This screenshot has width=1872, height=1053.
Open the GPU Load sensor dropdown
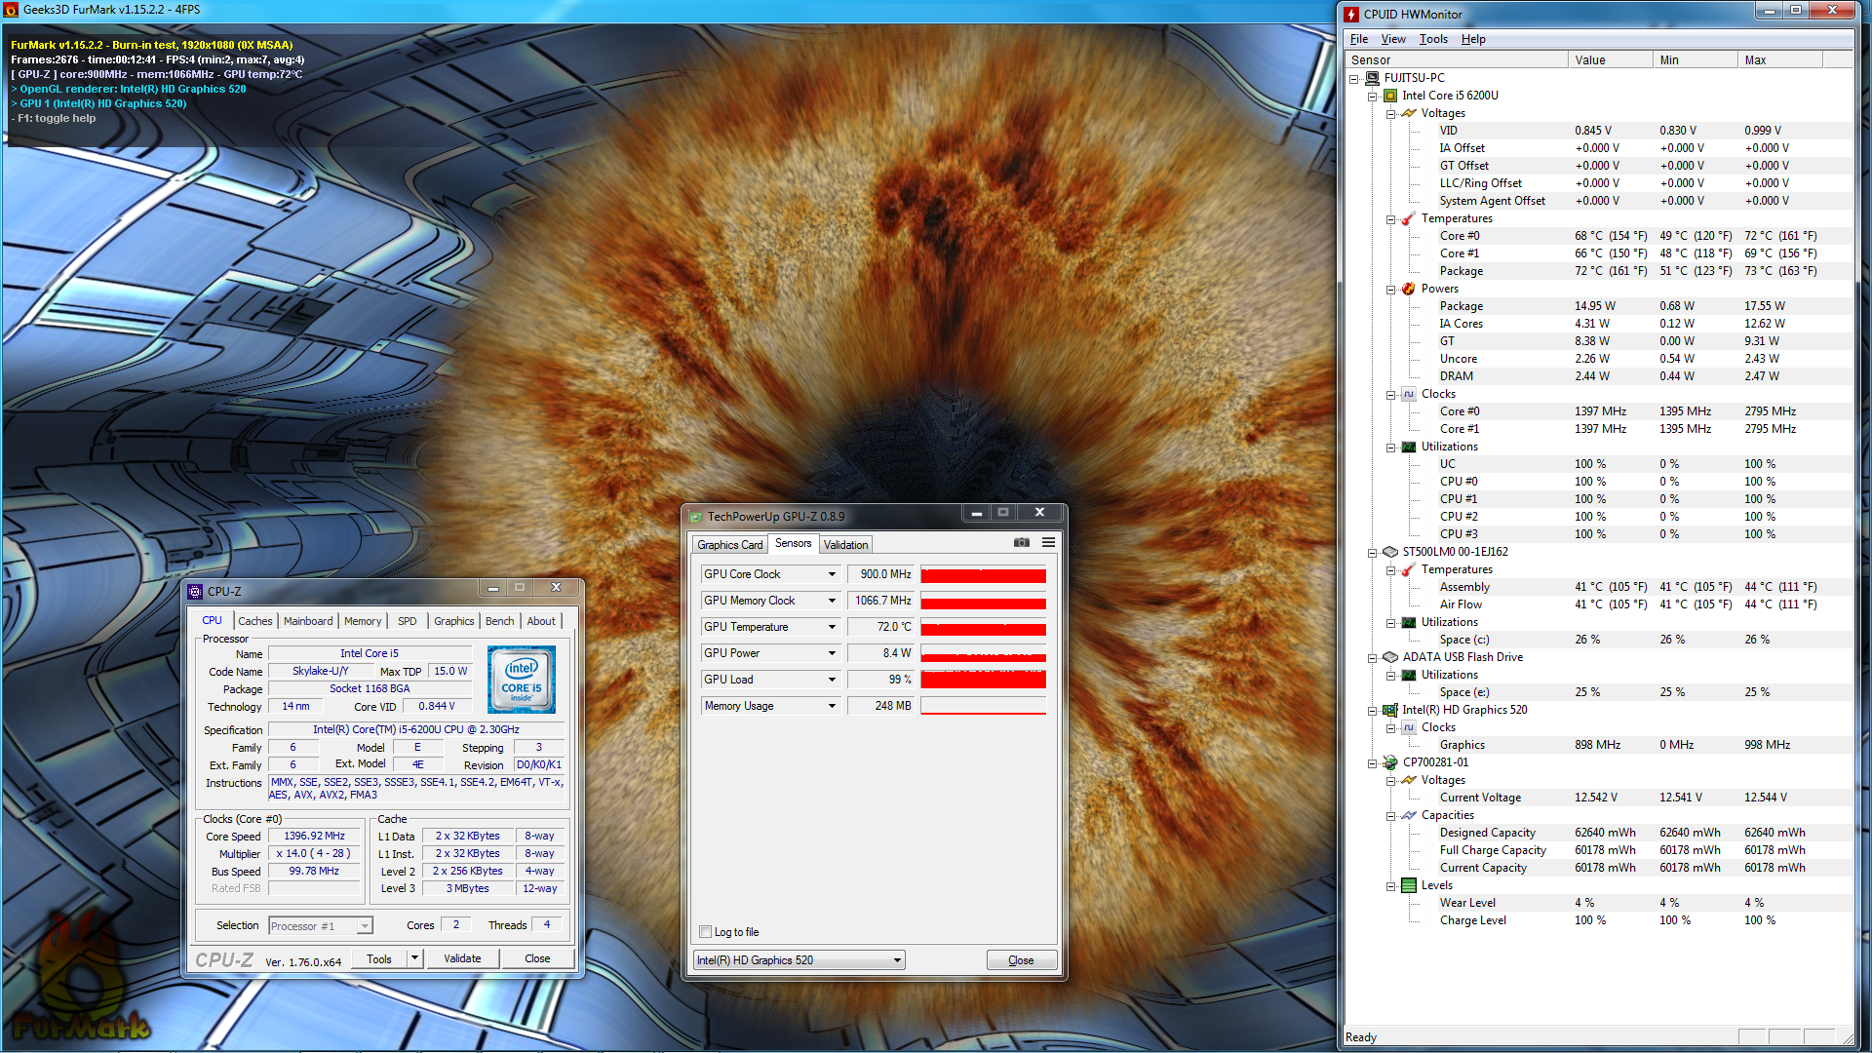click(832, 680)
